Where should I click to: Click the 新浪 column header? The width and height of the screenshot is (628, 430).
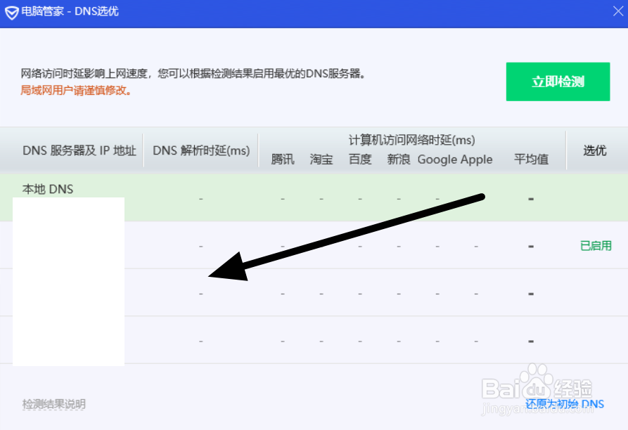399,159
